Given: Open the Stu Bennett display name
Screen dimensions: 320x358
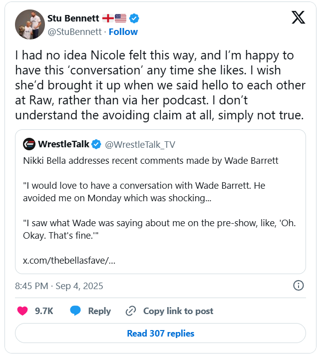Looking at the screenshot, I should coord(73,18).
